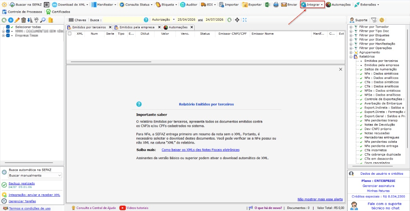Open the Auditor tool
This screenshot has width=410, height=211.
tap(189, 5)
